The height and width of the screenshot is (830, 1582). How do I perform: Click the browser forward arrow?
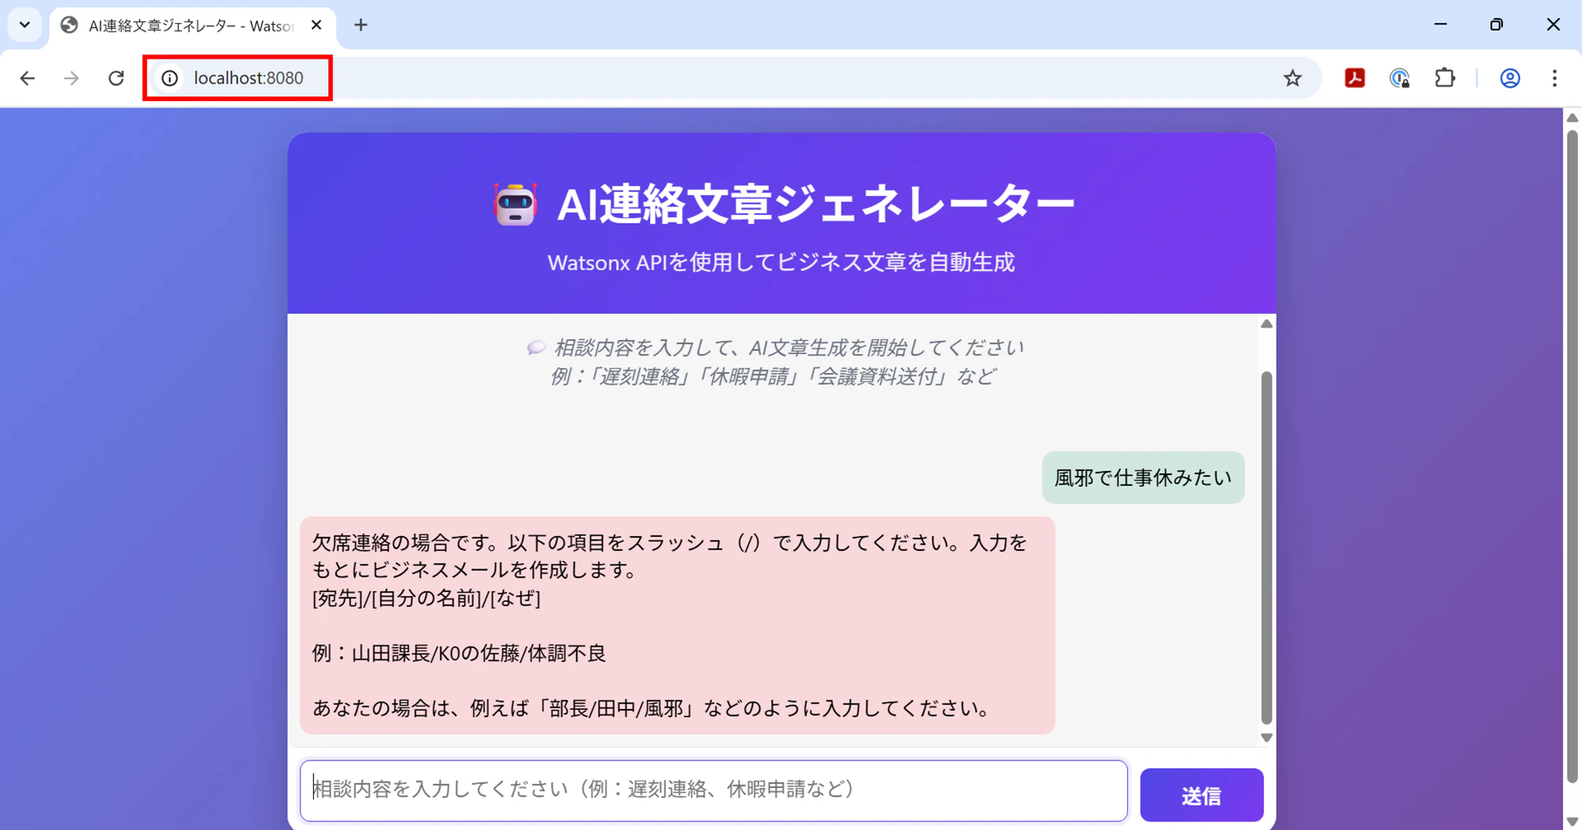(72, 78)
